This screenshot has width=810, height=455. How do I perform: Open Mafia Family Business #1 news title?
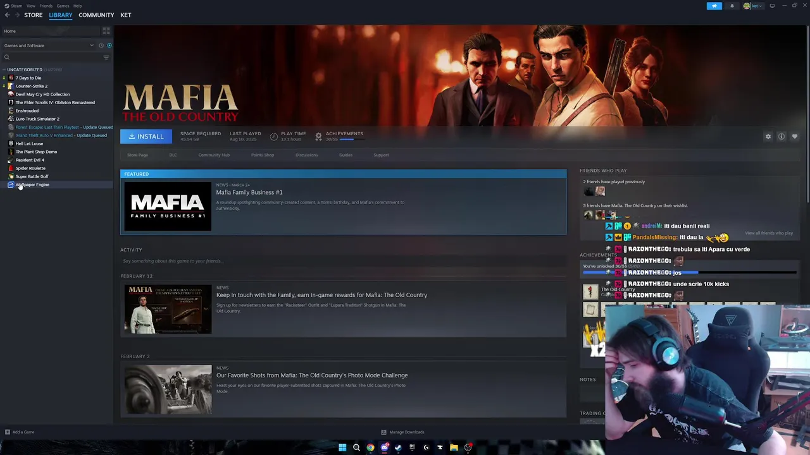(249, 192)
